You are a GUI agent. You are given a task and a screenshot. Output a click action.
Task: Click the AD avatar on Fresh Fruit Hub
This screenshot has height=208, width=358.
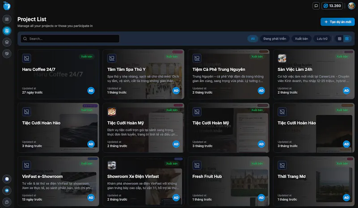(261, 198)
